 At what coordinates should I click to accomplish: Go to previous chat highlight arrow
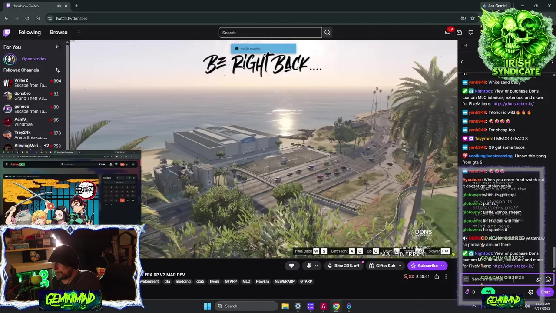click(x=462, y=62)
